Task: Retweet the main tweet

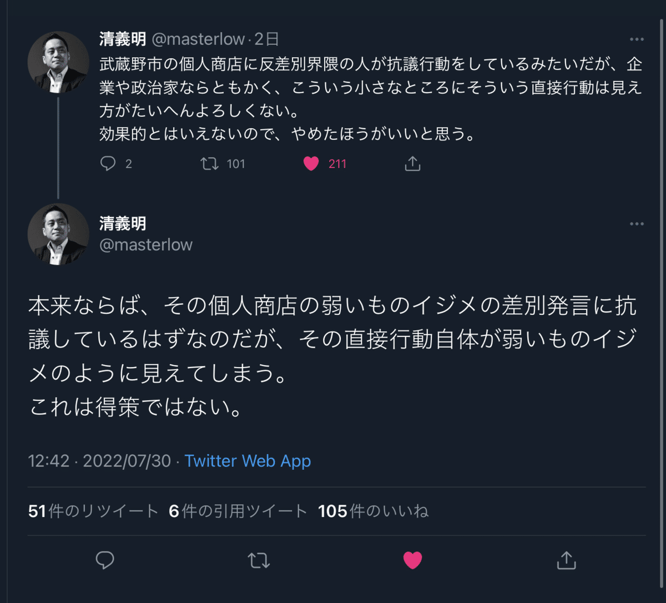Action: pyautogui.click(x=259, y=560)
